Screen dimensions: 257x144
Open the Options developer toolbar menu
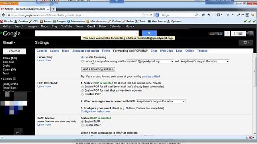tap(174, 21)
